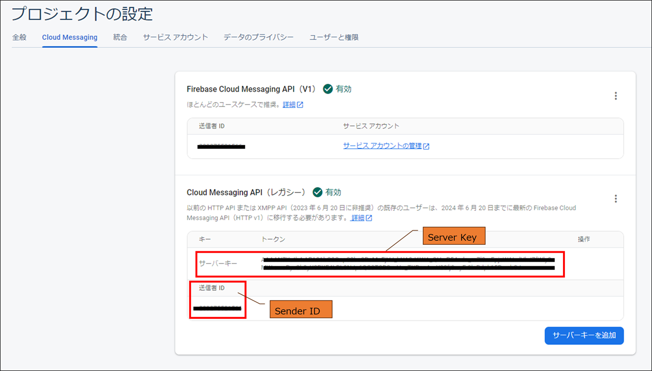Click the green check icon beside V1 API
This screenshot has width=652, height=371.
pos(328,89)
